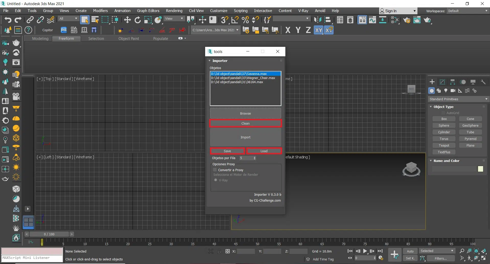Image resolution: width=490 pixels, height=264 pixels.
Task: Toggle Auto key mode
Action: click(x=410, y=251)
